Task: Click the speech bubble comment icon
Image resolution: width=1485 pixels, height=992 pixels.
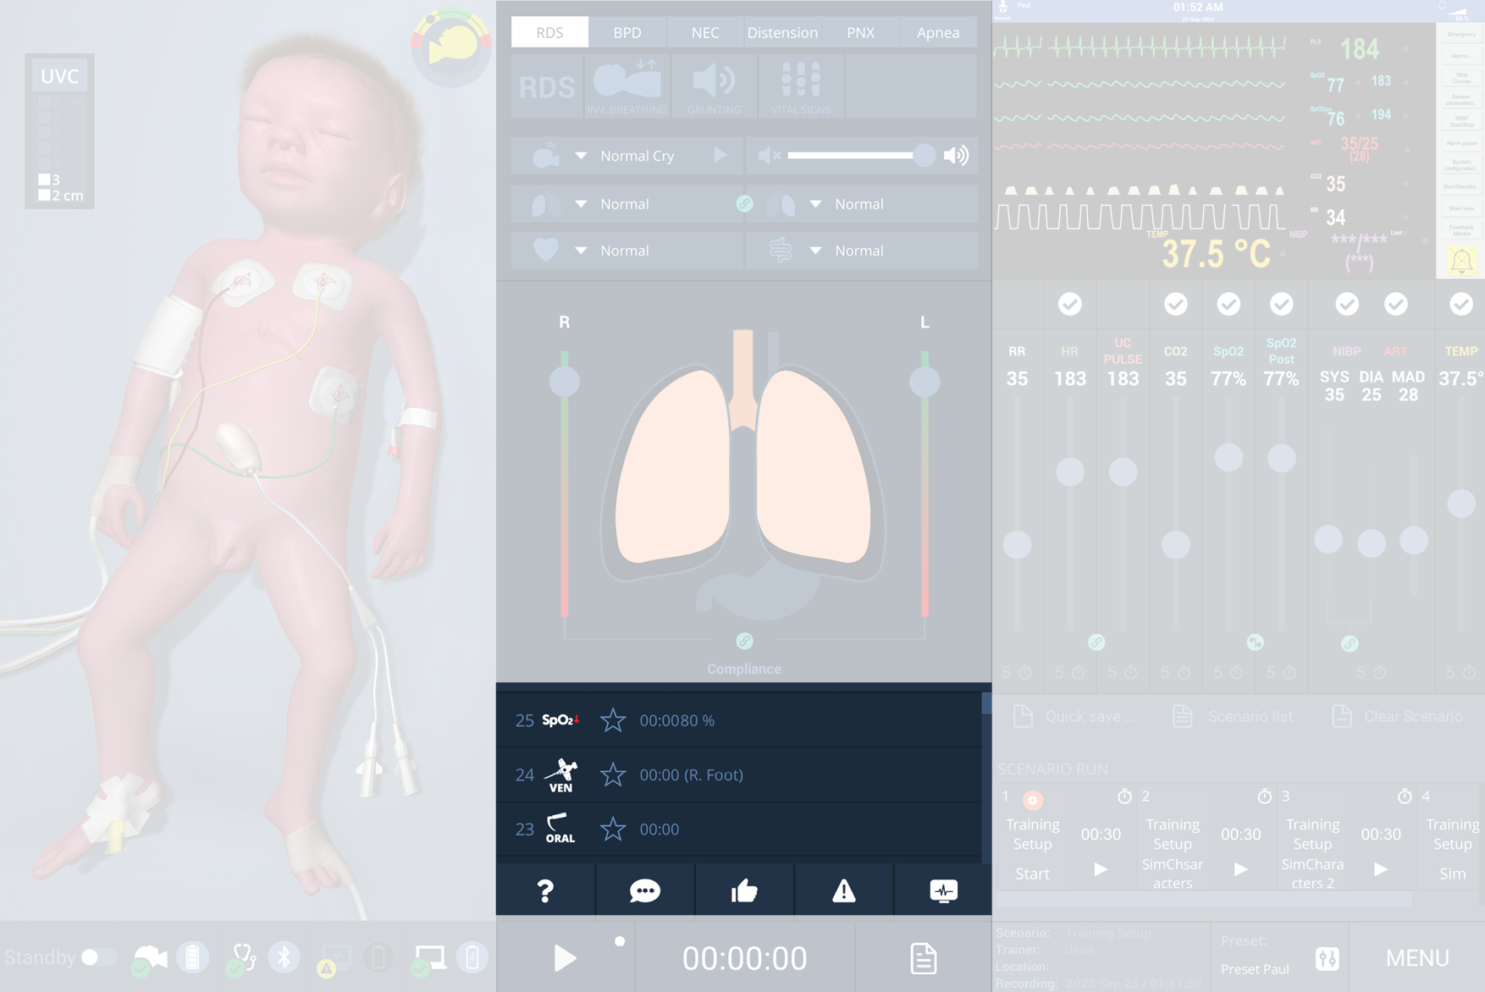Action: coord(644,890)
